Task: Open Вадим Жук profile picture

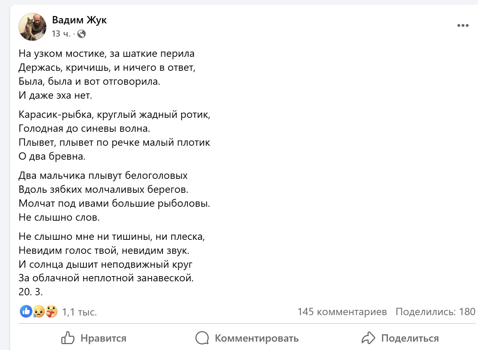Action: [32, 27]
